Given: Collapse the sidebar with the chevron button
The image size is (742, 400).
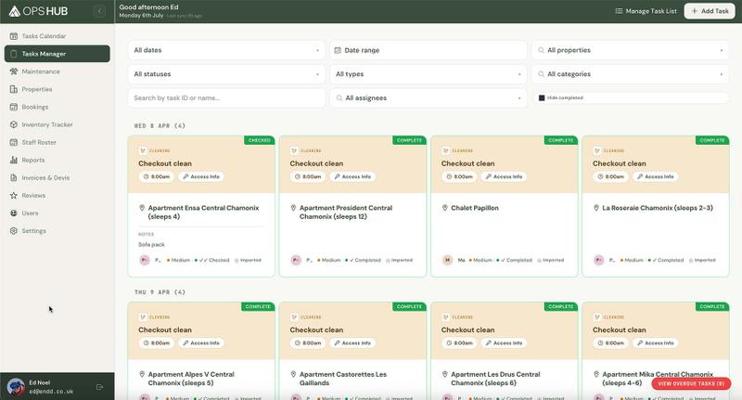Looking at the screenshot, I should coord(99,11).
